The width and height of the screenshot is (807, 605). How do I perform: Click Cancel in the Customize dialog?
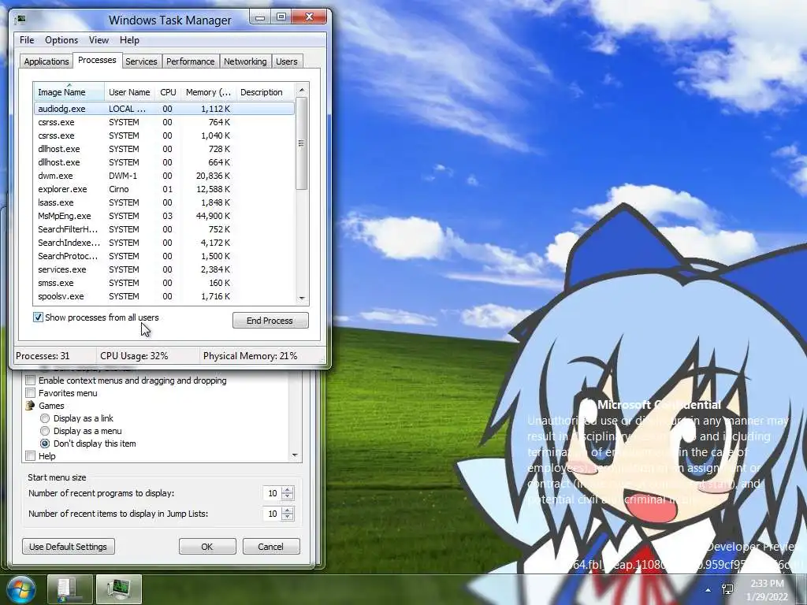coord(271,547)
